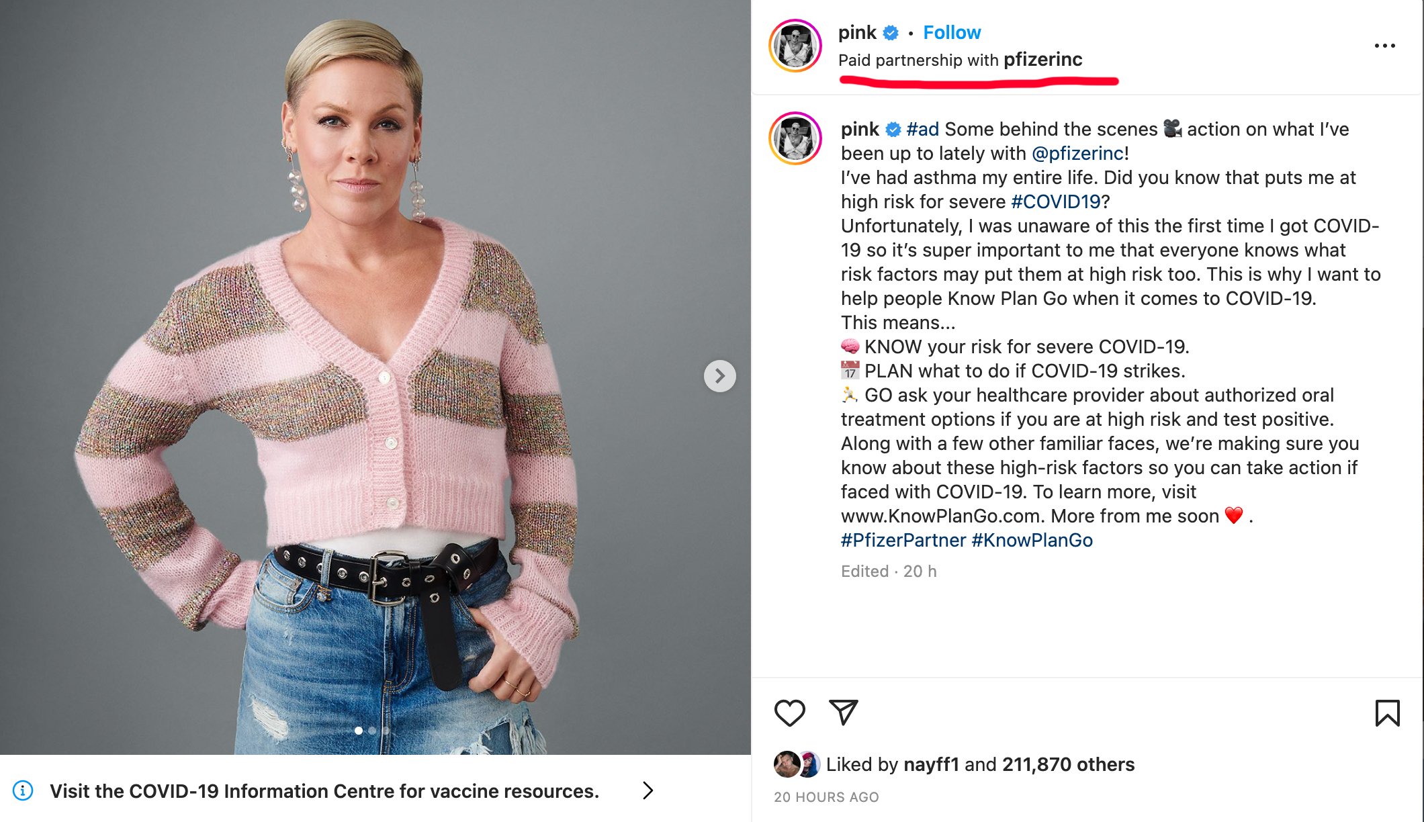Open pink's avatar beside the caption
Image resolution: width=1424 pixels, height=822 pixels.
(795, 138)
